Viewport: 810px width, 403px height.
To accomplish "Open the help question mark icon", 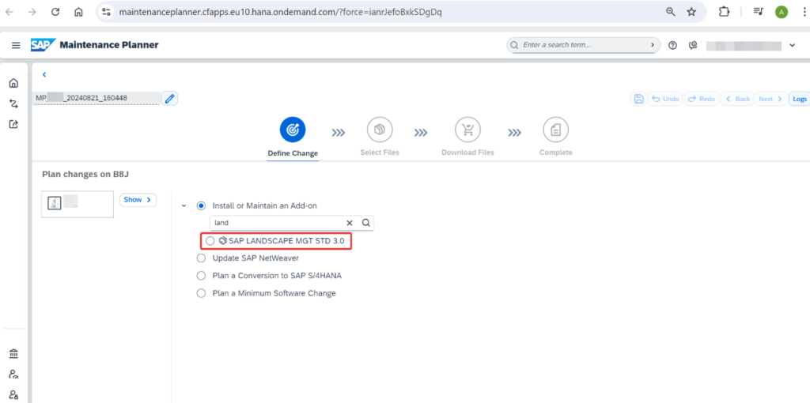I will pos(672,45).
